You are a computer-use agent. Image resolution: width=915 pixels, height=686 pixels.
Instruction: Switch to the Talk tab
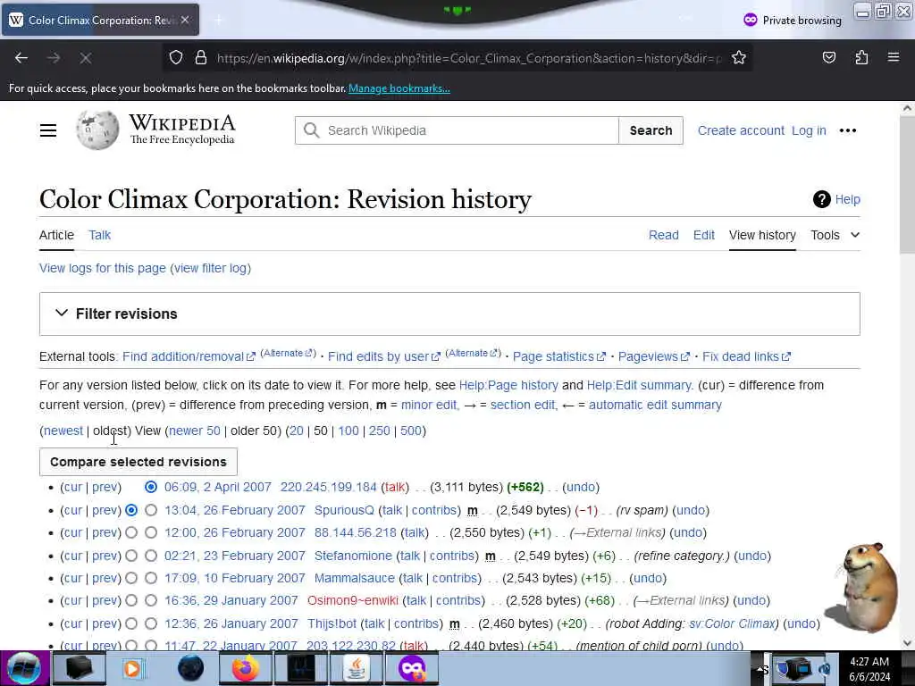[x=100, y=235]
